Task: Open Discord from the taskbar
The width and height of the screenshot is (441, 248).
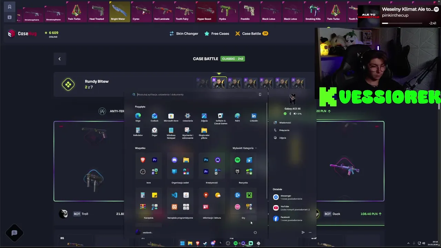Action: [x=213, y=243]
